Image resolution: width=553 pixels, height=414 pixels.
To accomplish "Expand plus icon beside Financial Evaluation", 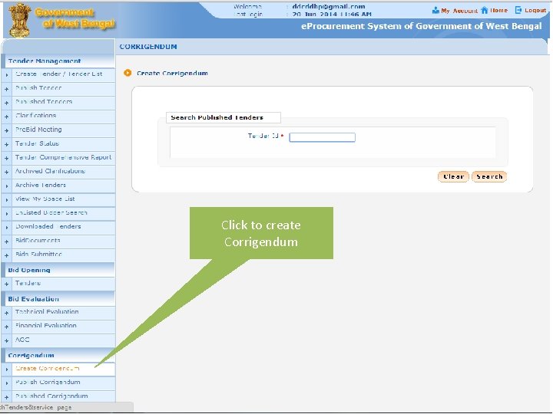I will point(6,327).
